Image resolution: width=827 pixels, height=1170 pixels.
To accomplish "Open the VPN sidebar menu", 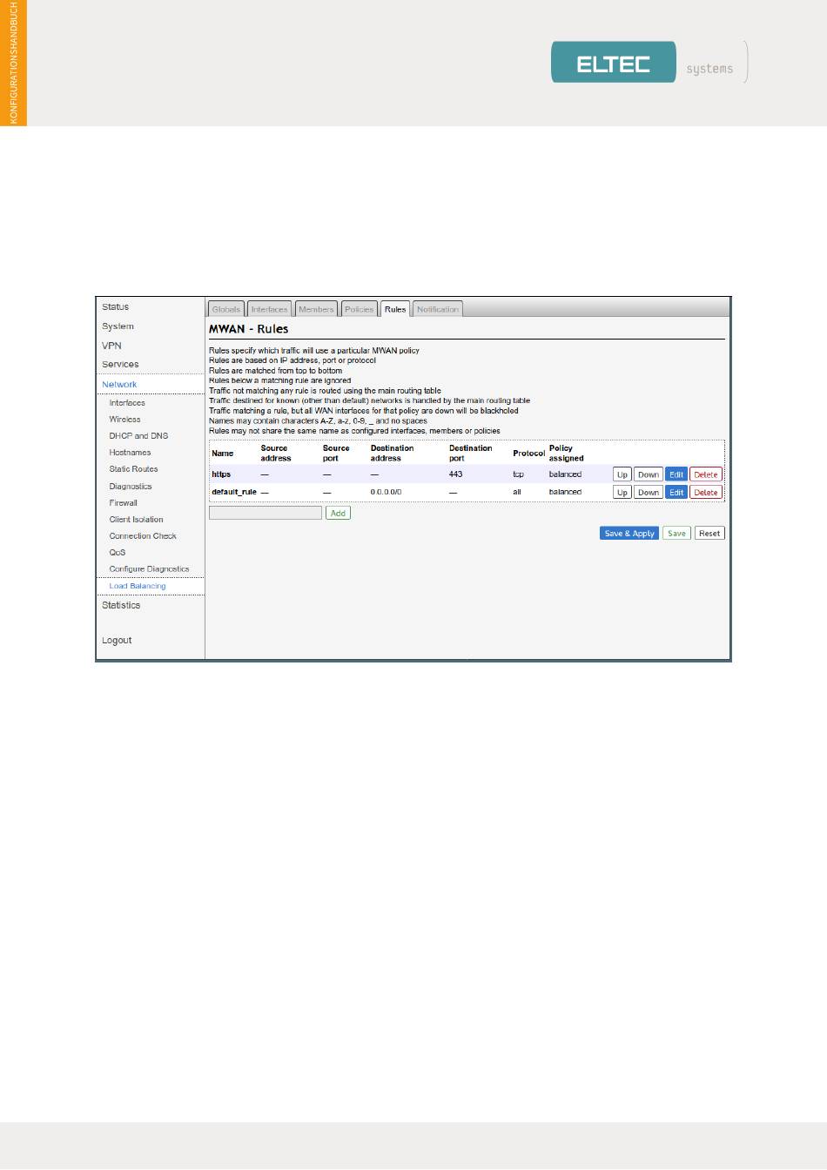I will click(111, 346).
